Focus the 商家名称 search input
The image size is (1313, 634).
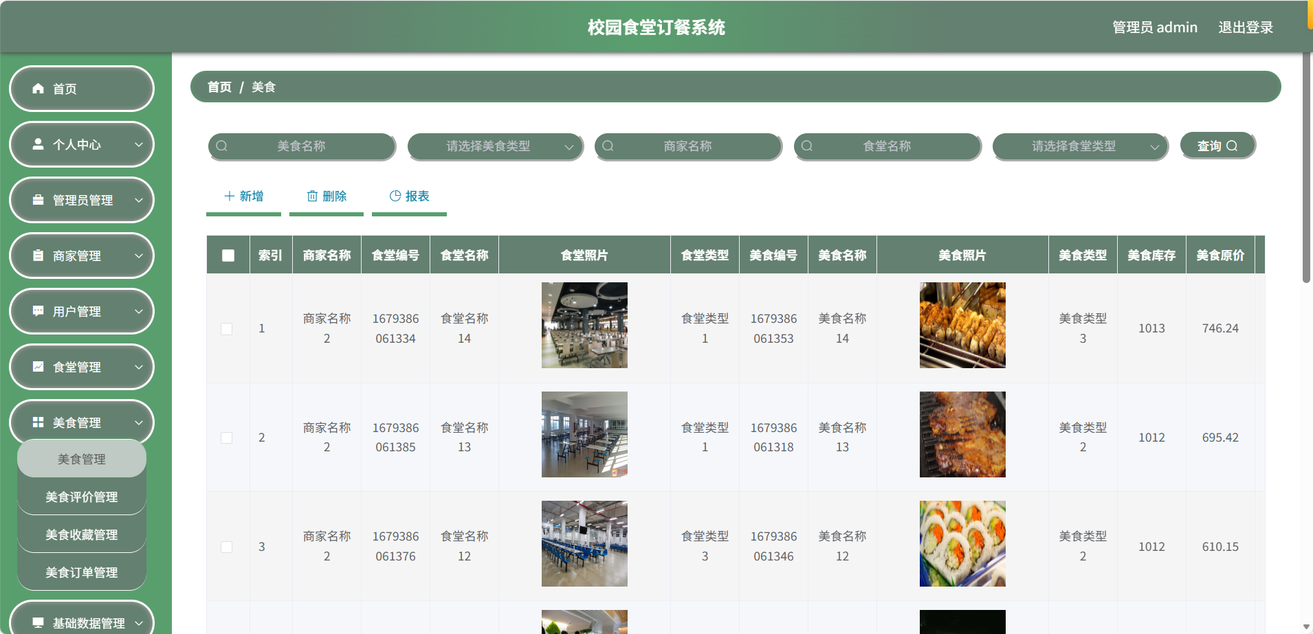click(x=688, y=146)
